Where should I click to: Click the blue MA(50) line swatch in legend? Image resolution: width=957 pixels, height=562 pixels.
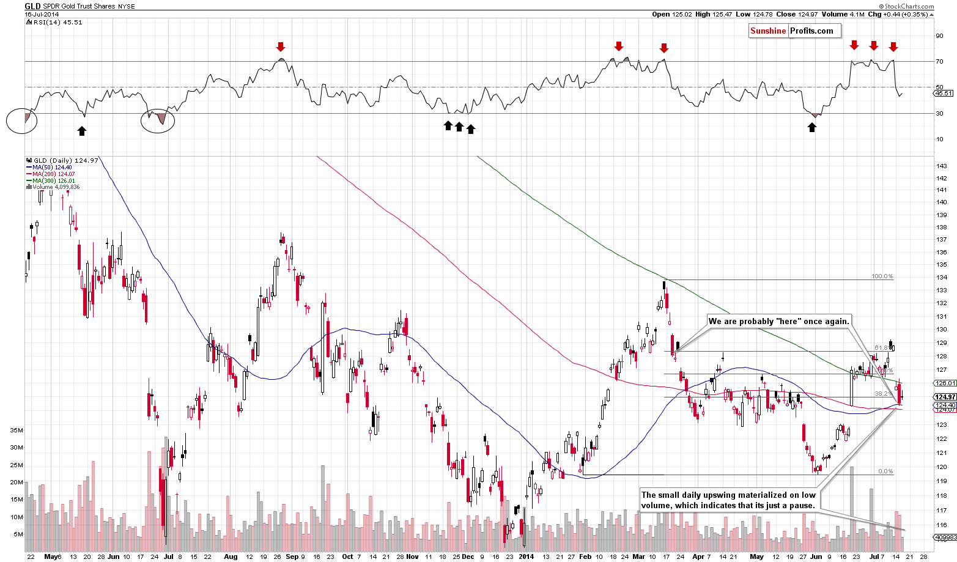(x=28, y=168)
